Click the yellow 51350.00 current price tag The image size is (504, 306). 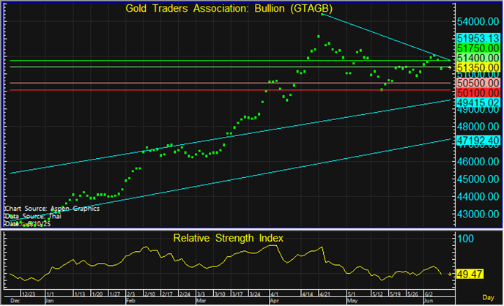coord(477,67)
